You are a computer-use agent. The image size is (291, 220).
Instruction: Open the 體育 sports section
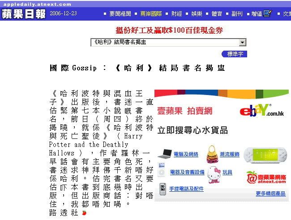coord(217,13)
